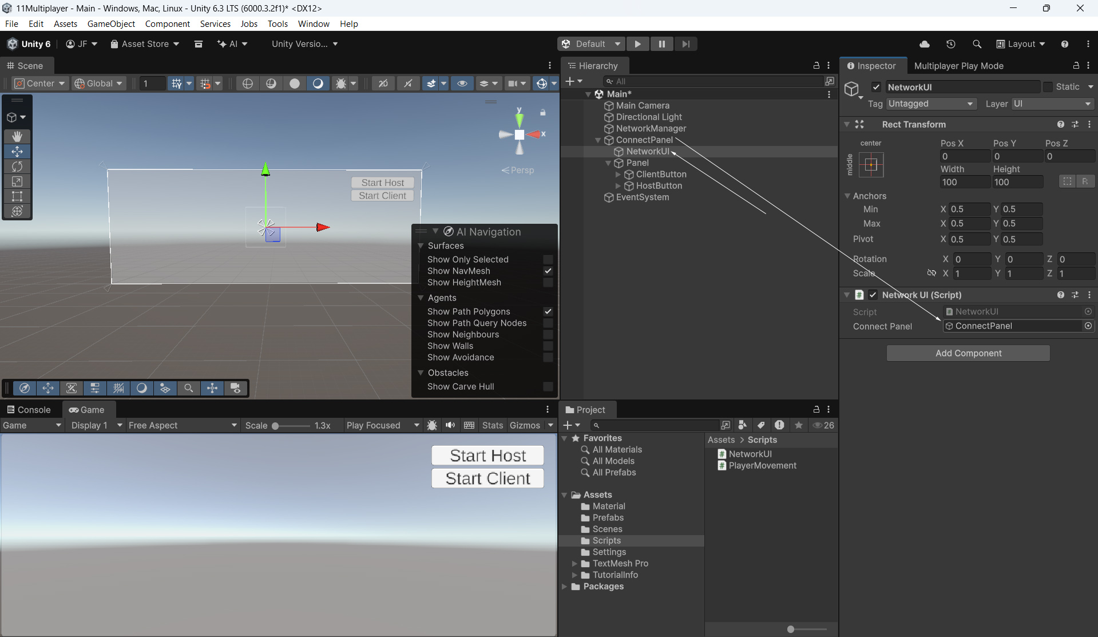Click the Pause button
The height and width of the screenshot is (637, 1098).
click(661, 44)
